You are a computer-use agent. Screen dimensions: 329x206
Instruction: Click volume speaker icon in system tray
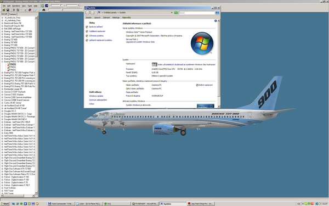[317, 204]
